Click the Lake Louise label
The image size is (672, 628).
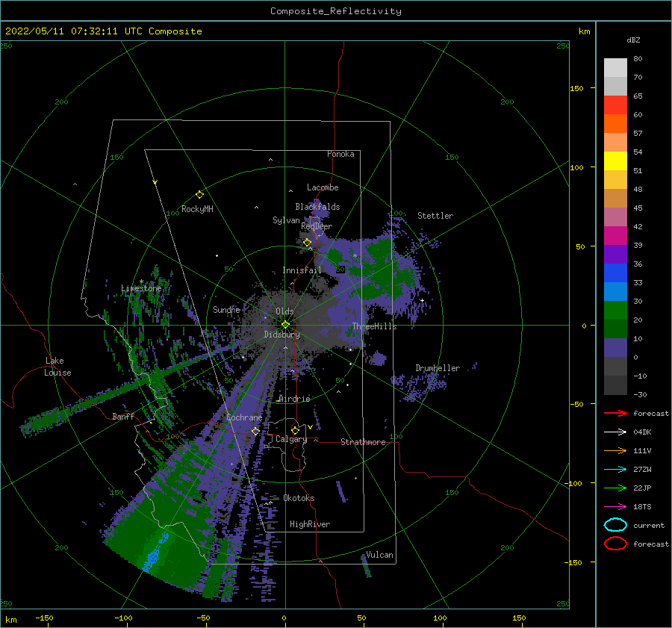pos(57,367)
